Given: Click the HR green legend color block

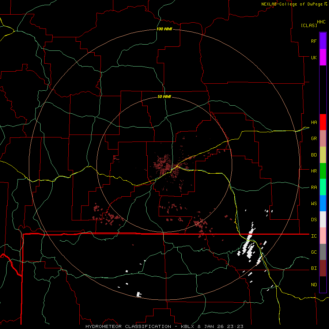Looking at the screenshot, I should (x=323, y=171).
